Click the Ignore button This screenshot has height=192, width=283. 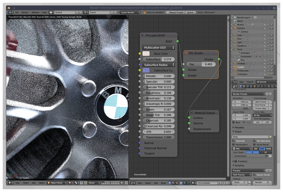(x=190, y=12)
